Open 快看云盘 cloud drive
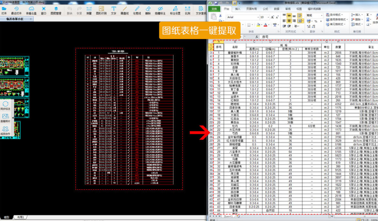The width and height of the screenshot is (378, 221). 31,10
